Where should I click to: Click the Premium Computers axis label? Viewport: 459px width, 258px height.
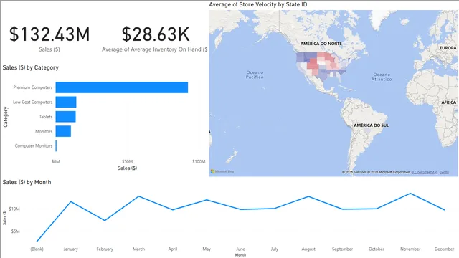[x=33, y=87]
